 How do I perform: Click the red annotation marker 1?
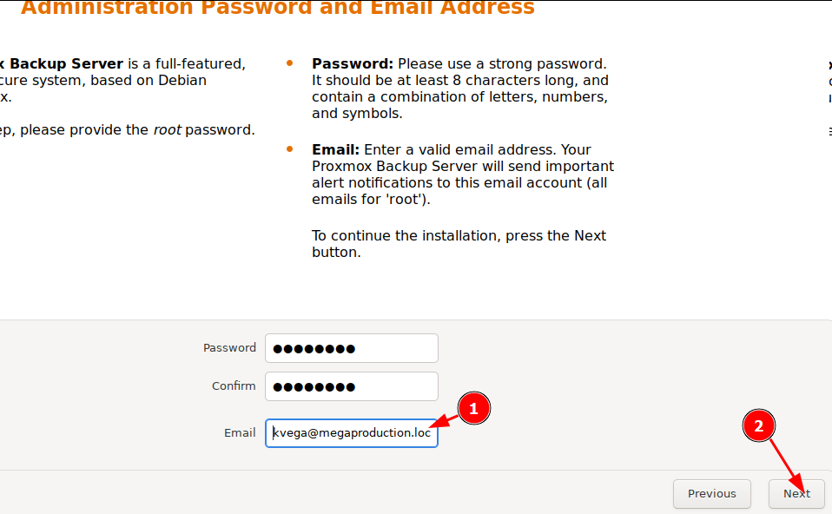[x=474, y=408]
